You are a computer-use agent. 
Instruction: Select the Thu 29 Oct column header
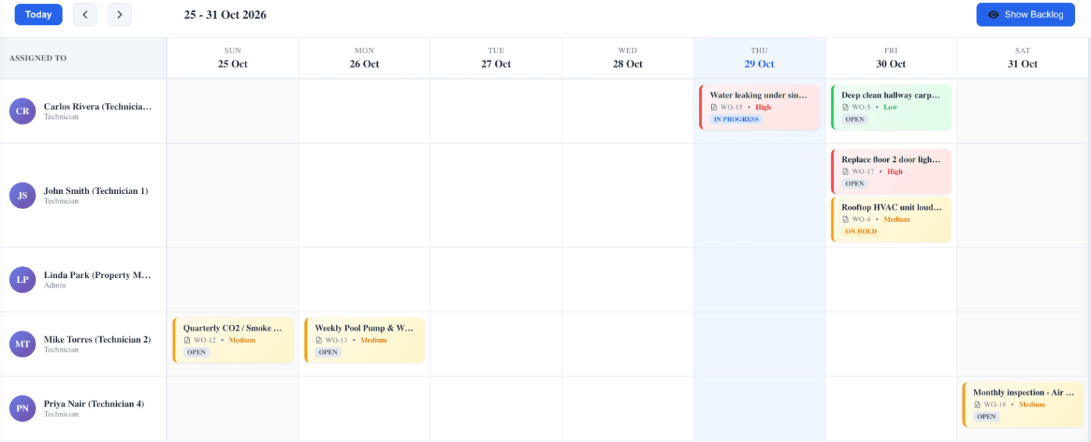(x=759, y=58)
